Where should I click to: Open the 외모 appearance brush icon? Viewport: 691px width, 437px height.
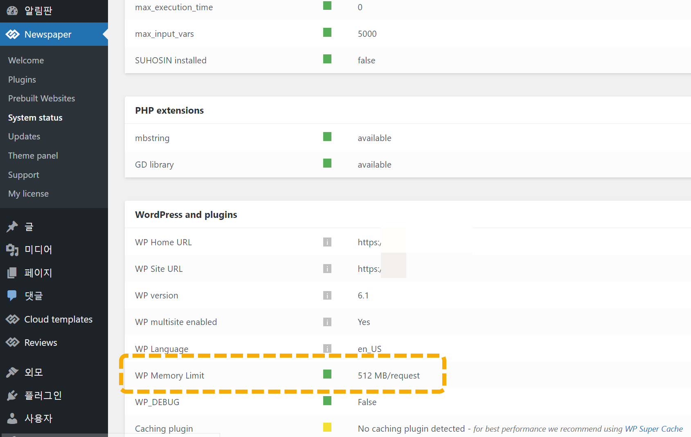pos(12,372)
